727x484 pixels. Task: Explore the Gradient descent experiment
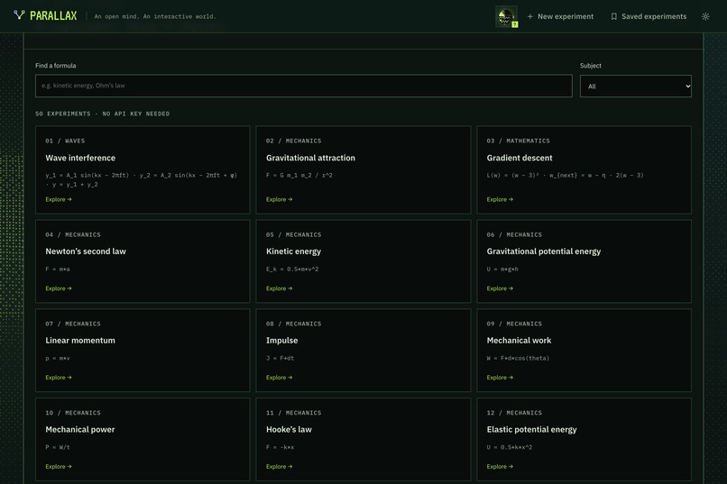pyautogui.click(x=500, y=199)
